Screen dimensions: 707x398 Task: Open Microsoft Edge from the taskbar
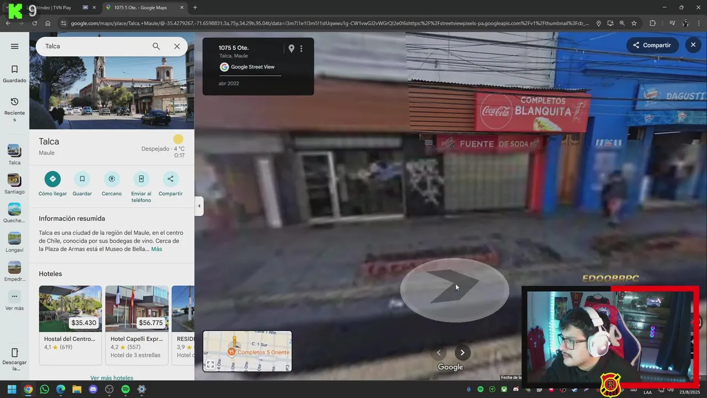[61, 389]
